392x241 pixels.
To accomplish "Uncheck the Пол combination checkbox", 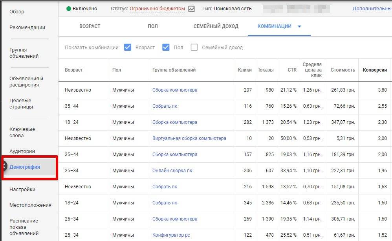I will point(165,47).
